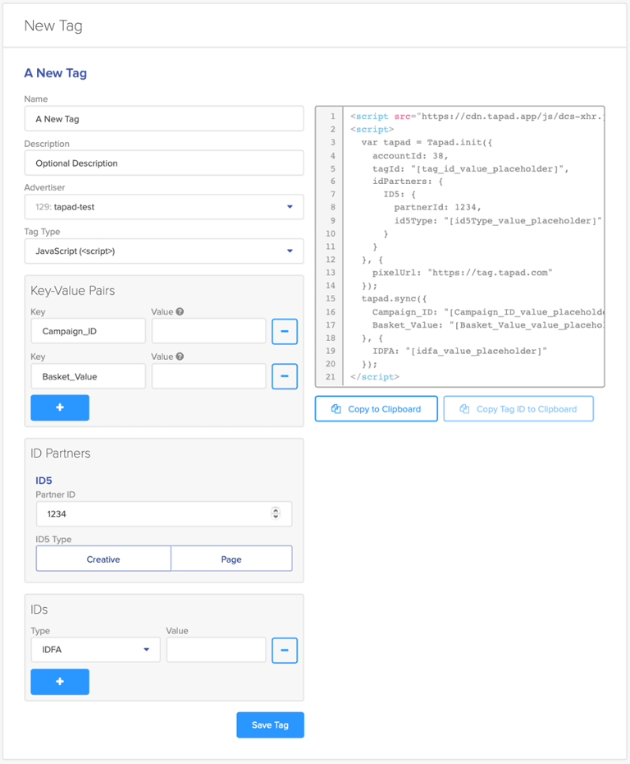This screenshot has width=630, height=764.
Task: Click the IDFA Value input field
Action: (216, 650)
